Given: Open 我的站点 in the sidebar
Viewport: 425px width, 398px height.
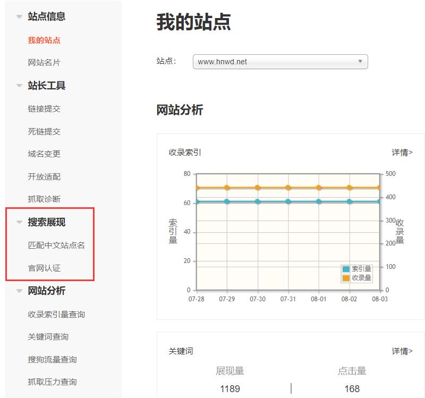Looking at the screenshot, I should (x=44, y=40).
